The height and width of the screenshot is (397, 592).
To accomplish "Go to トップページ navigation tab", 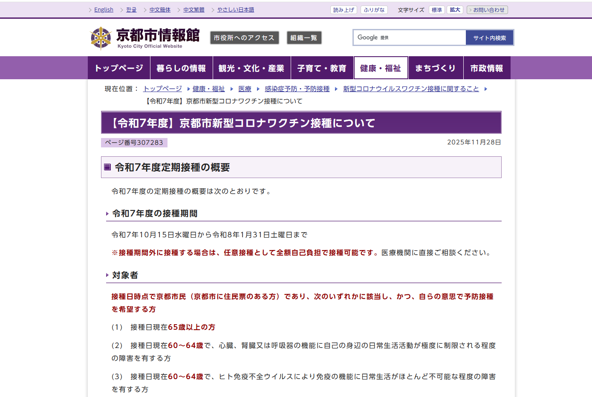I will [x=119, y=68].
